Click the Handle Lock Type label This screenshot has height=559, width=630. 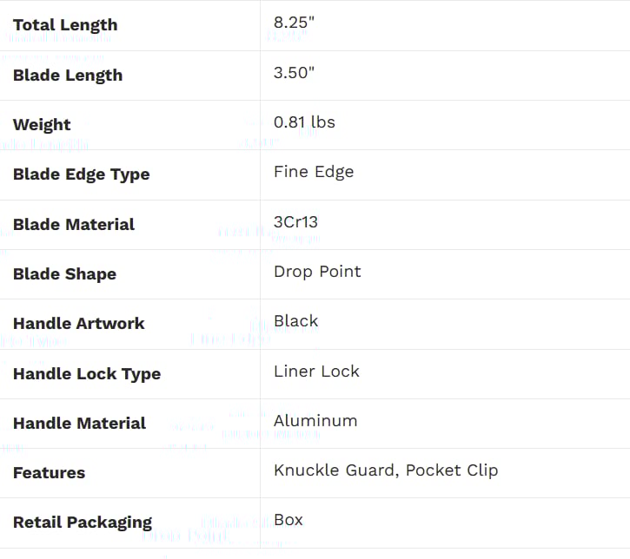(87, 374)
